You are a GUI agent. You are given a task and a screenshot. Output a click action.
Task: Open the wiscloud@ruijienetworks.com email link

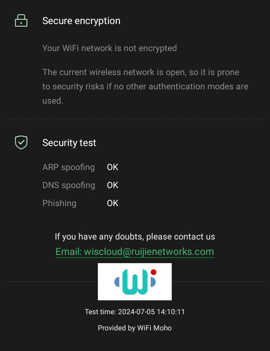tap(135, 252)
